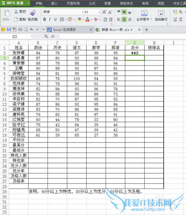Click the formula bar input field
186x215 pixels.
point(122,37)
